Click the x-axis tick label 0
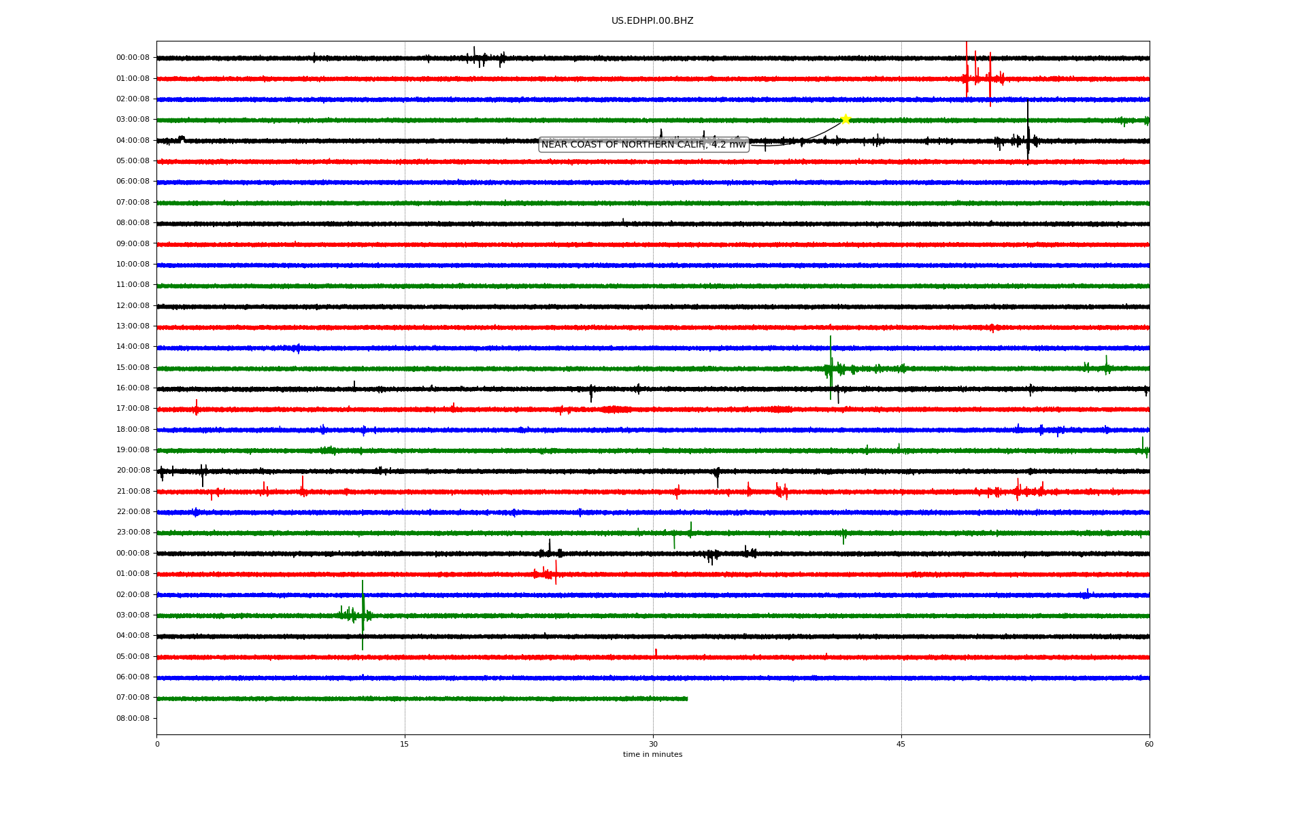 tap(157, 744)
